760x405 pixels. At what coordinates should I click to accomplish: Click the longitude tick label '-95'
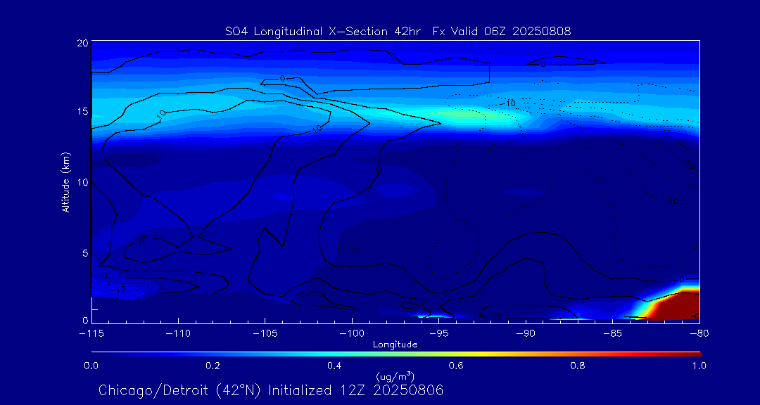point(438,334)
